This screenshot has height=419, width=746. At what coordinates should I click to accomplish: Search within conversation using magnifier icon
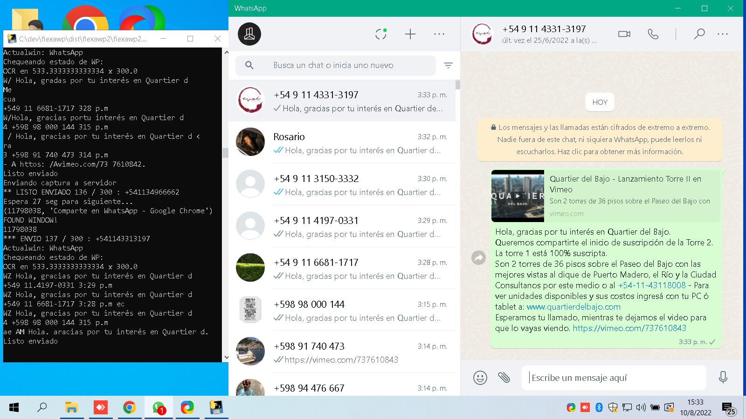(x=699, y=34)
